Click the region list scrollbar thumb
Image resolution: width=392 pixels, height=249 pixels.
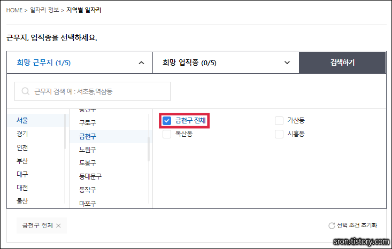click(65, 131)
